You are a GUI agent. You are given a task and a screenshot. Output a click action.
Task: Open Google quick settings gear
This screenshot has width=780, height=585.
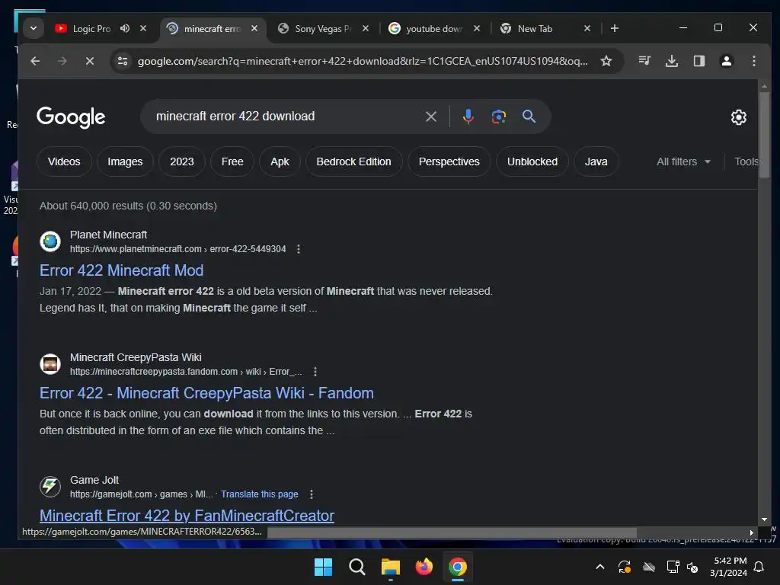[739, 117]
